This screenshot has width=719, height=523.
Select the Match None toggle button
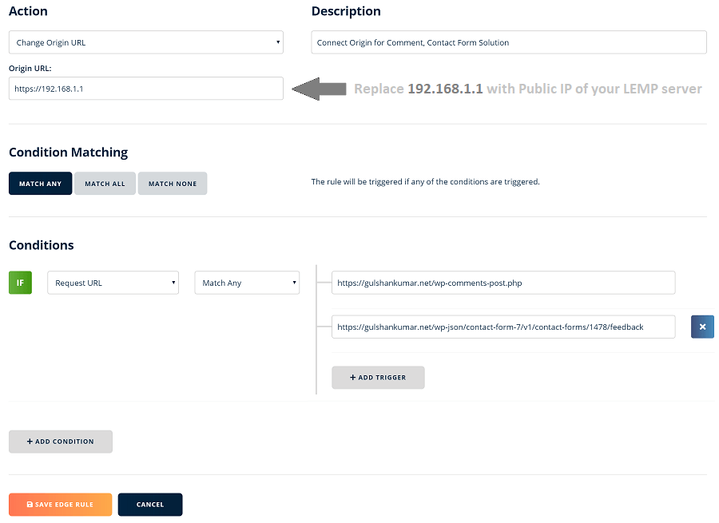pos(173,184)
